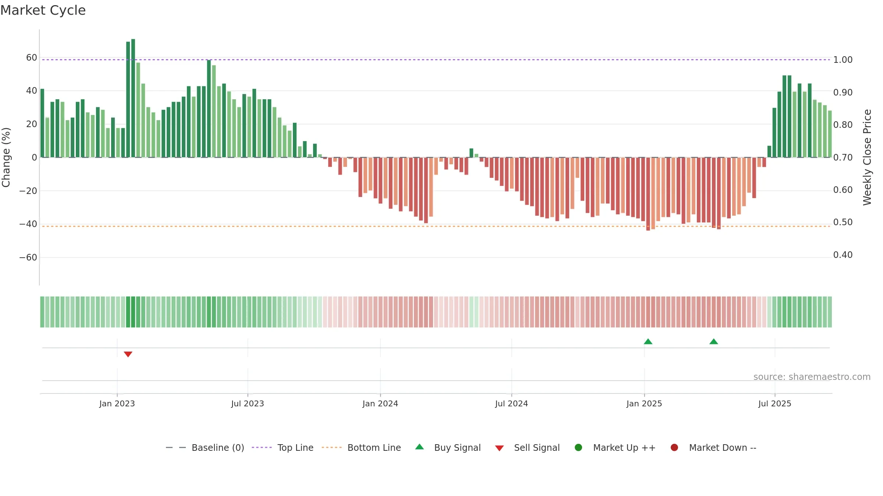Image resolution: width=883 pixels, height=496 pixels.
Task: Toggle the Market Down -- legend entry
Action: 713,448
